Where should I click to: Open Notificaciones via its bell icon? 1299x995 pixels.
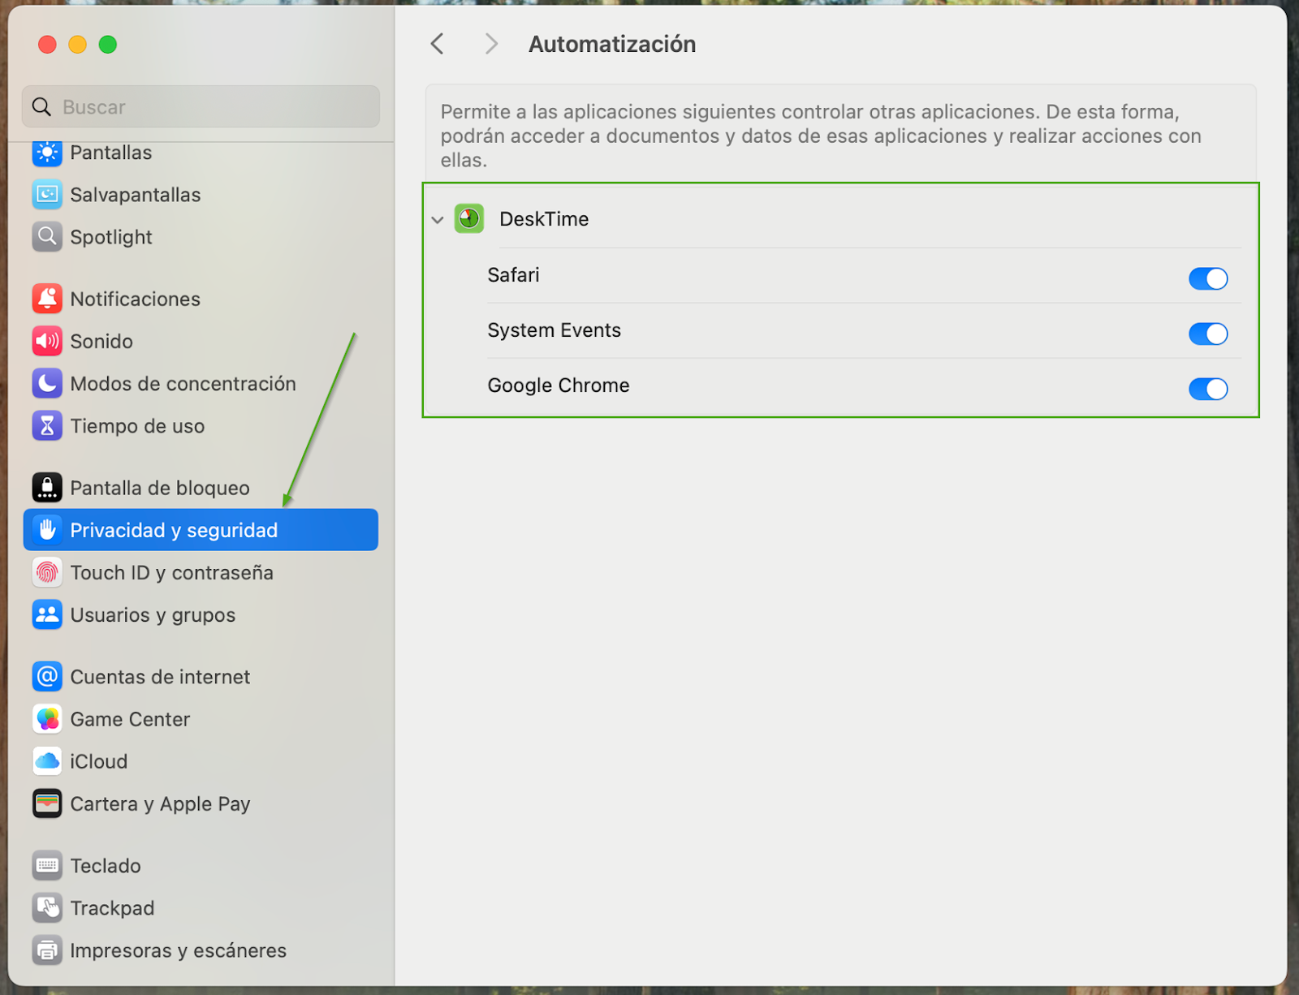point(47,299)
